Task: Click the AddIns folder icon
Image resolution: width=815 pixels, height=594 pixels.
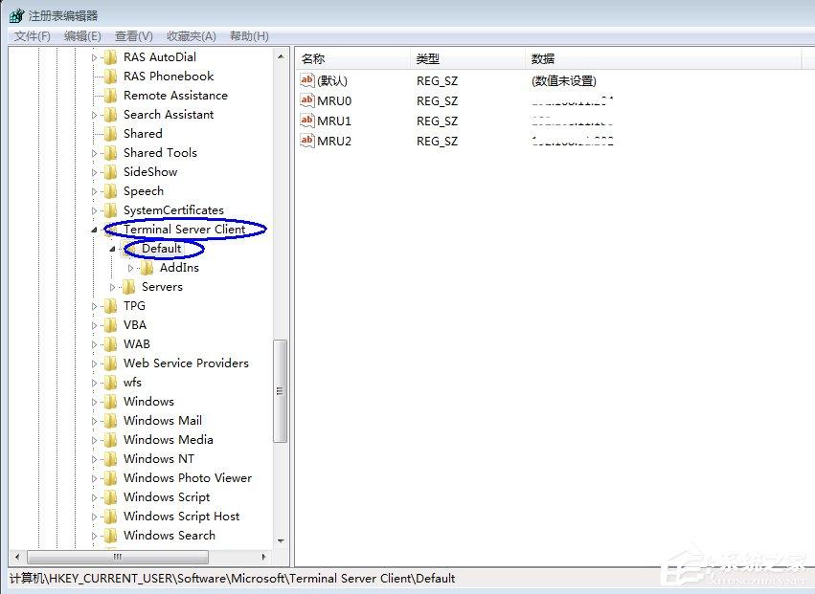Action: pyautogui.click(x=147, y=268)
